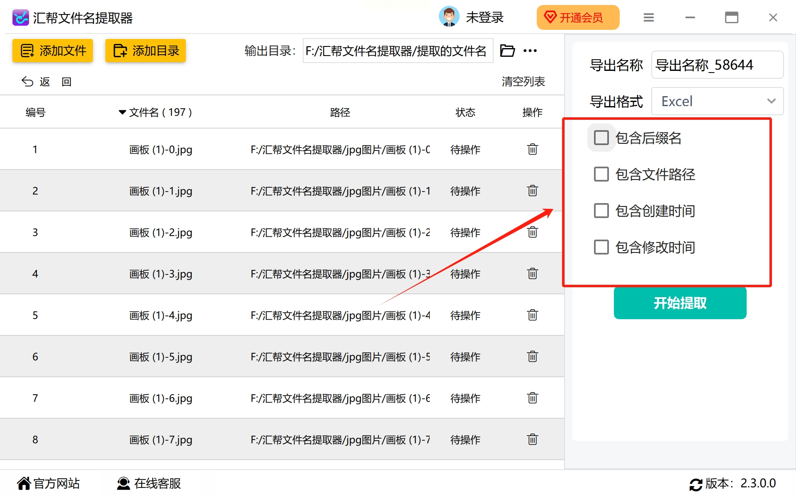796x497 pixels.
Task: Click the path cell of row 2
Action: 340,191
